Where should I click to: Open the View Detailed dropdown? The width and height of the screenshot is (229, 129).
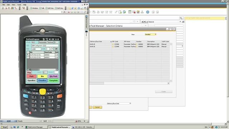click(x=151, y=34)
